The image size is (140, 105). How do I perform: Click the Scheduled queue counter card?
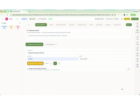point(4,27)
